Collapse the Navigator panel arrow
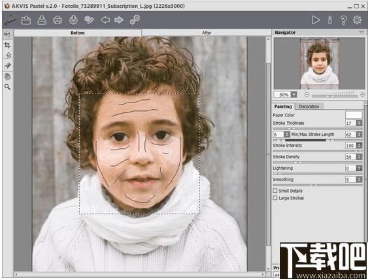The height and width of the screenshot is (279, 368). click(361, 33)
